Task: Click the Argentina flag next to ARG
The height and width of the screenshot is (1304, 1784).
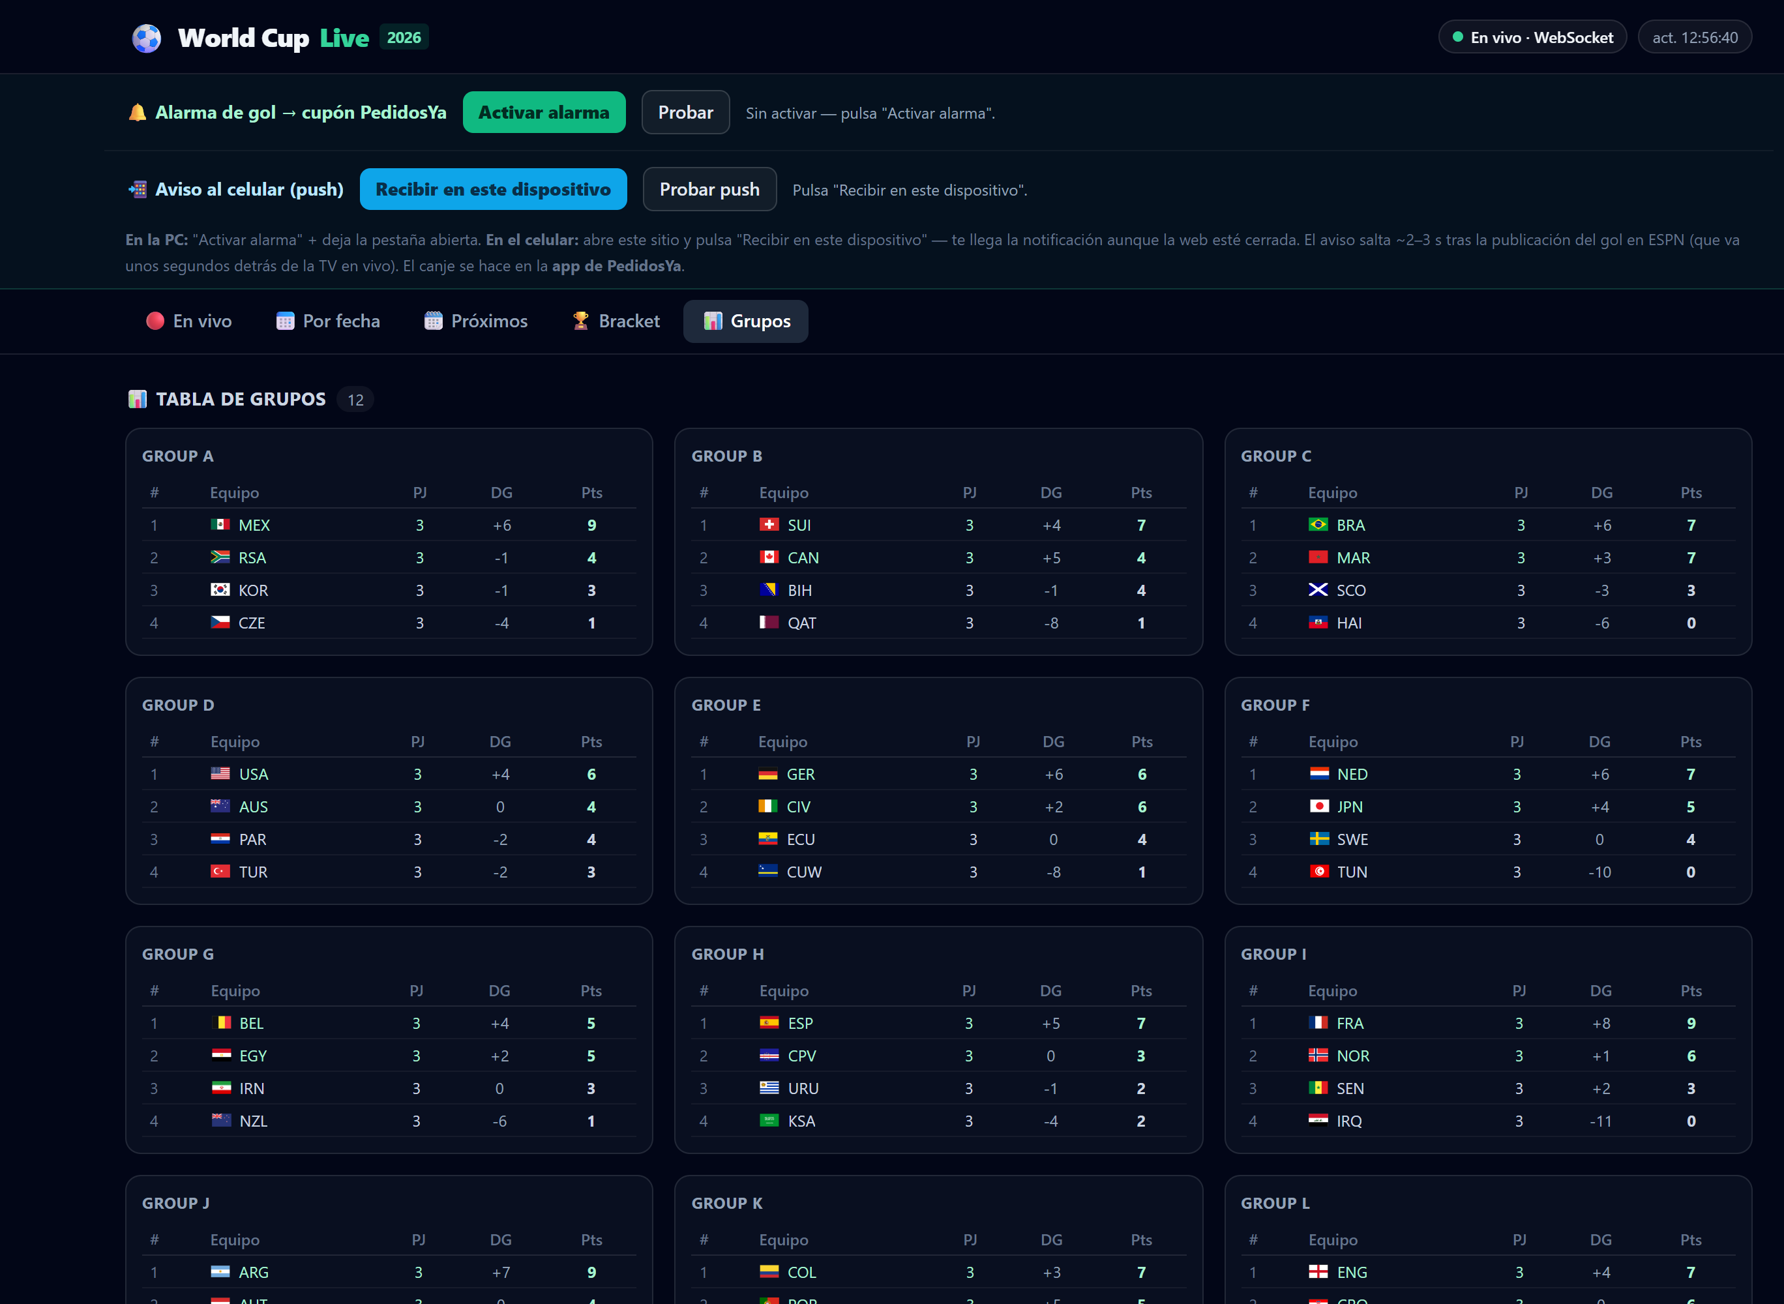Action: coord(220,1271)
